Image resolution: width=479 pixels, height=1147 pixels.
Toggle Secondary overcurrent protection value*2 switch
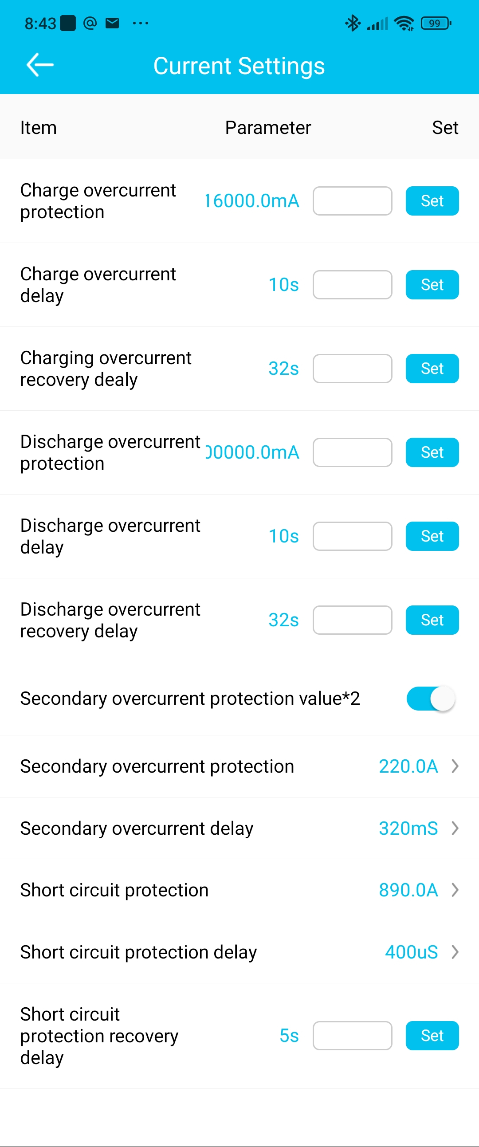tap(431, 699)
